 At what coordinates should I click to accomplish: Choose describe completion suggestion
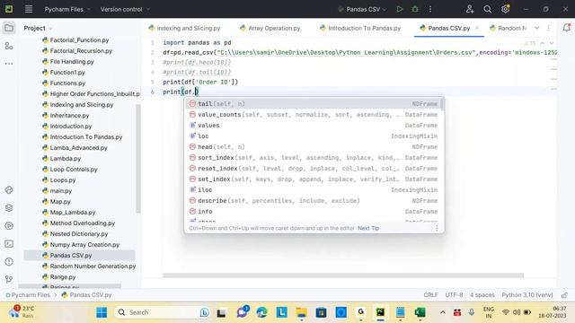314,201
